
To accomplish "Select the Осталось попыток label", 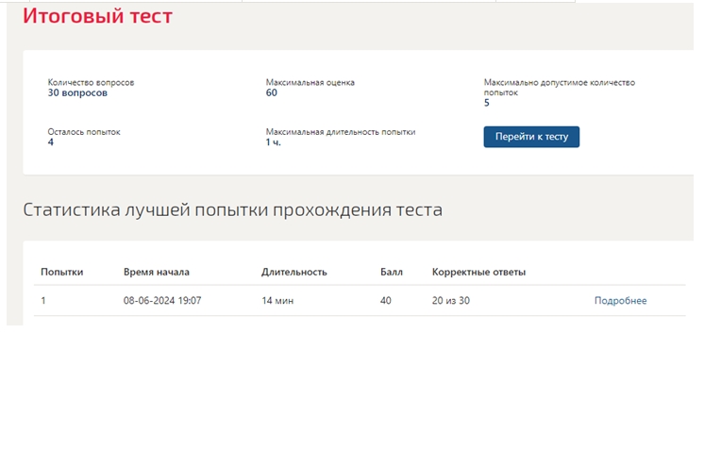I will (x=84, y=132).
